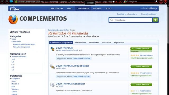Click the browser Home button
Image resolution: width=169 pixels, height=95 pixels.
pyautogui.click(x=161, y=2)
